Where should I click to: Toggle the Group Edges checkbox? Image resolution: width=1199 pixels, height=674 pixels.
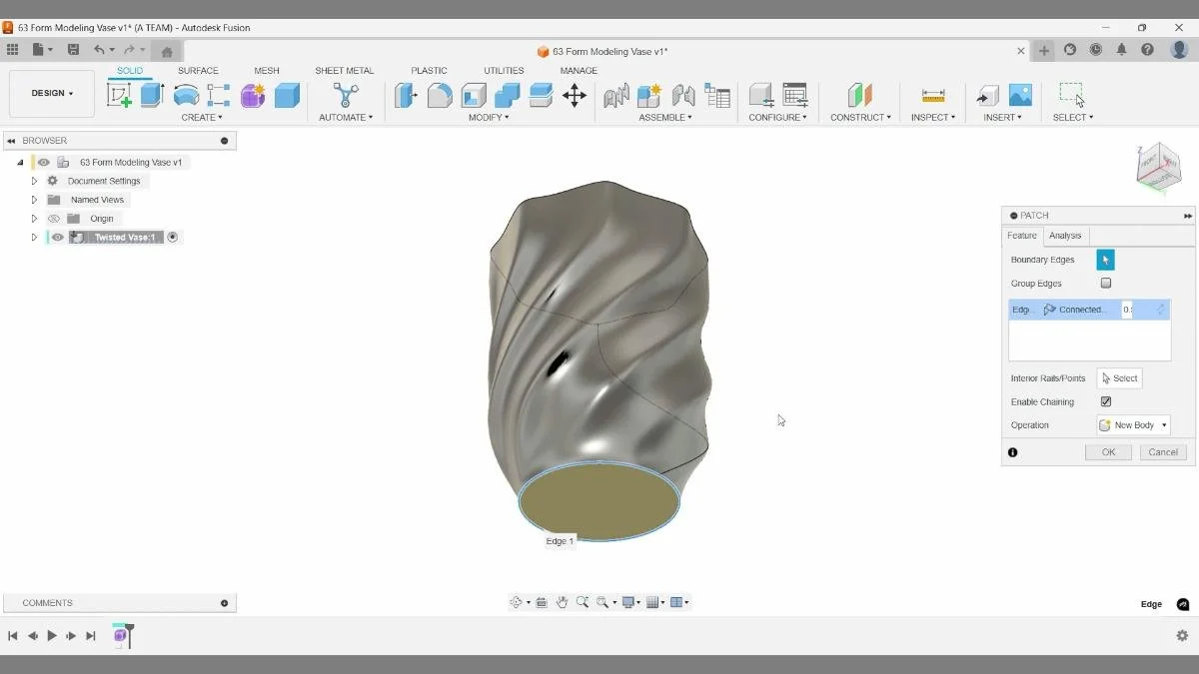click(x=1106, y=283)
